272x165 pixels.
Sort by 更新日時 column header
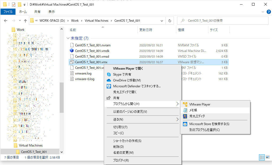[146, 30]
